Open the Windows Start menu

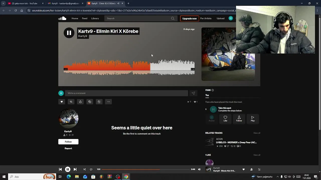(x=4, y=177)
